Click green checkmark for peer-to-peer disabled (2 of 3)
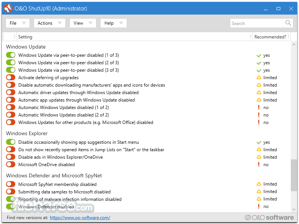299x224 pixels. click(259, 63)
